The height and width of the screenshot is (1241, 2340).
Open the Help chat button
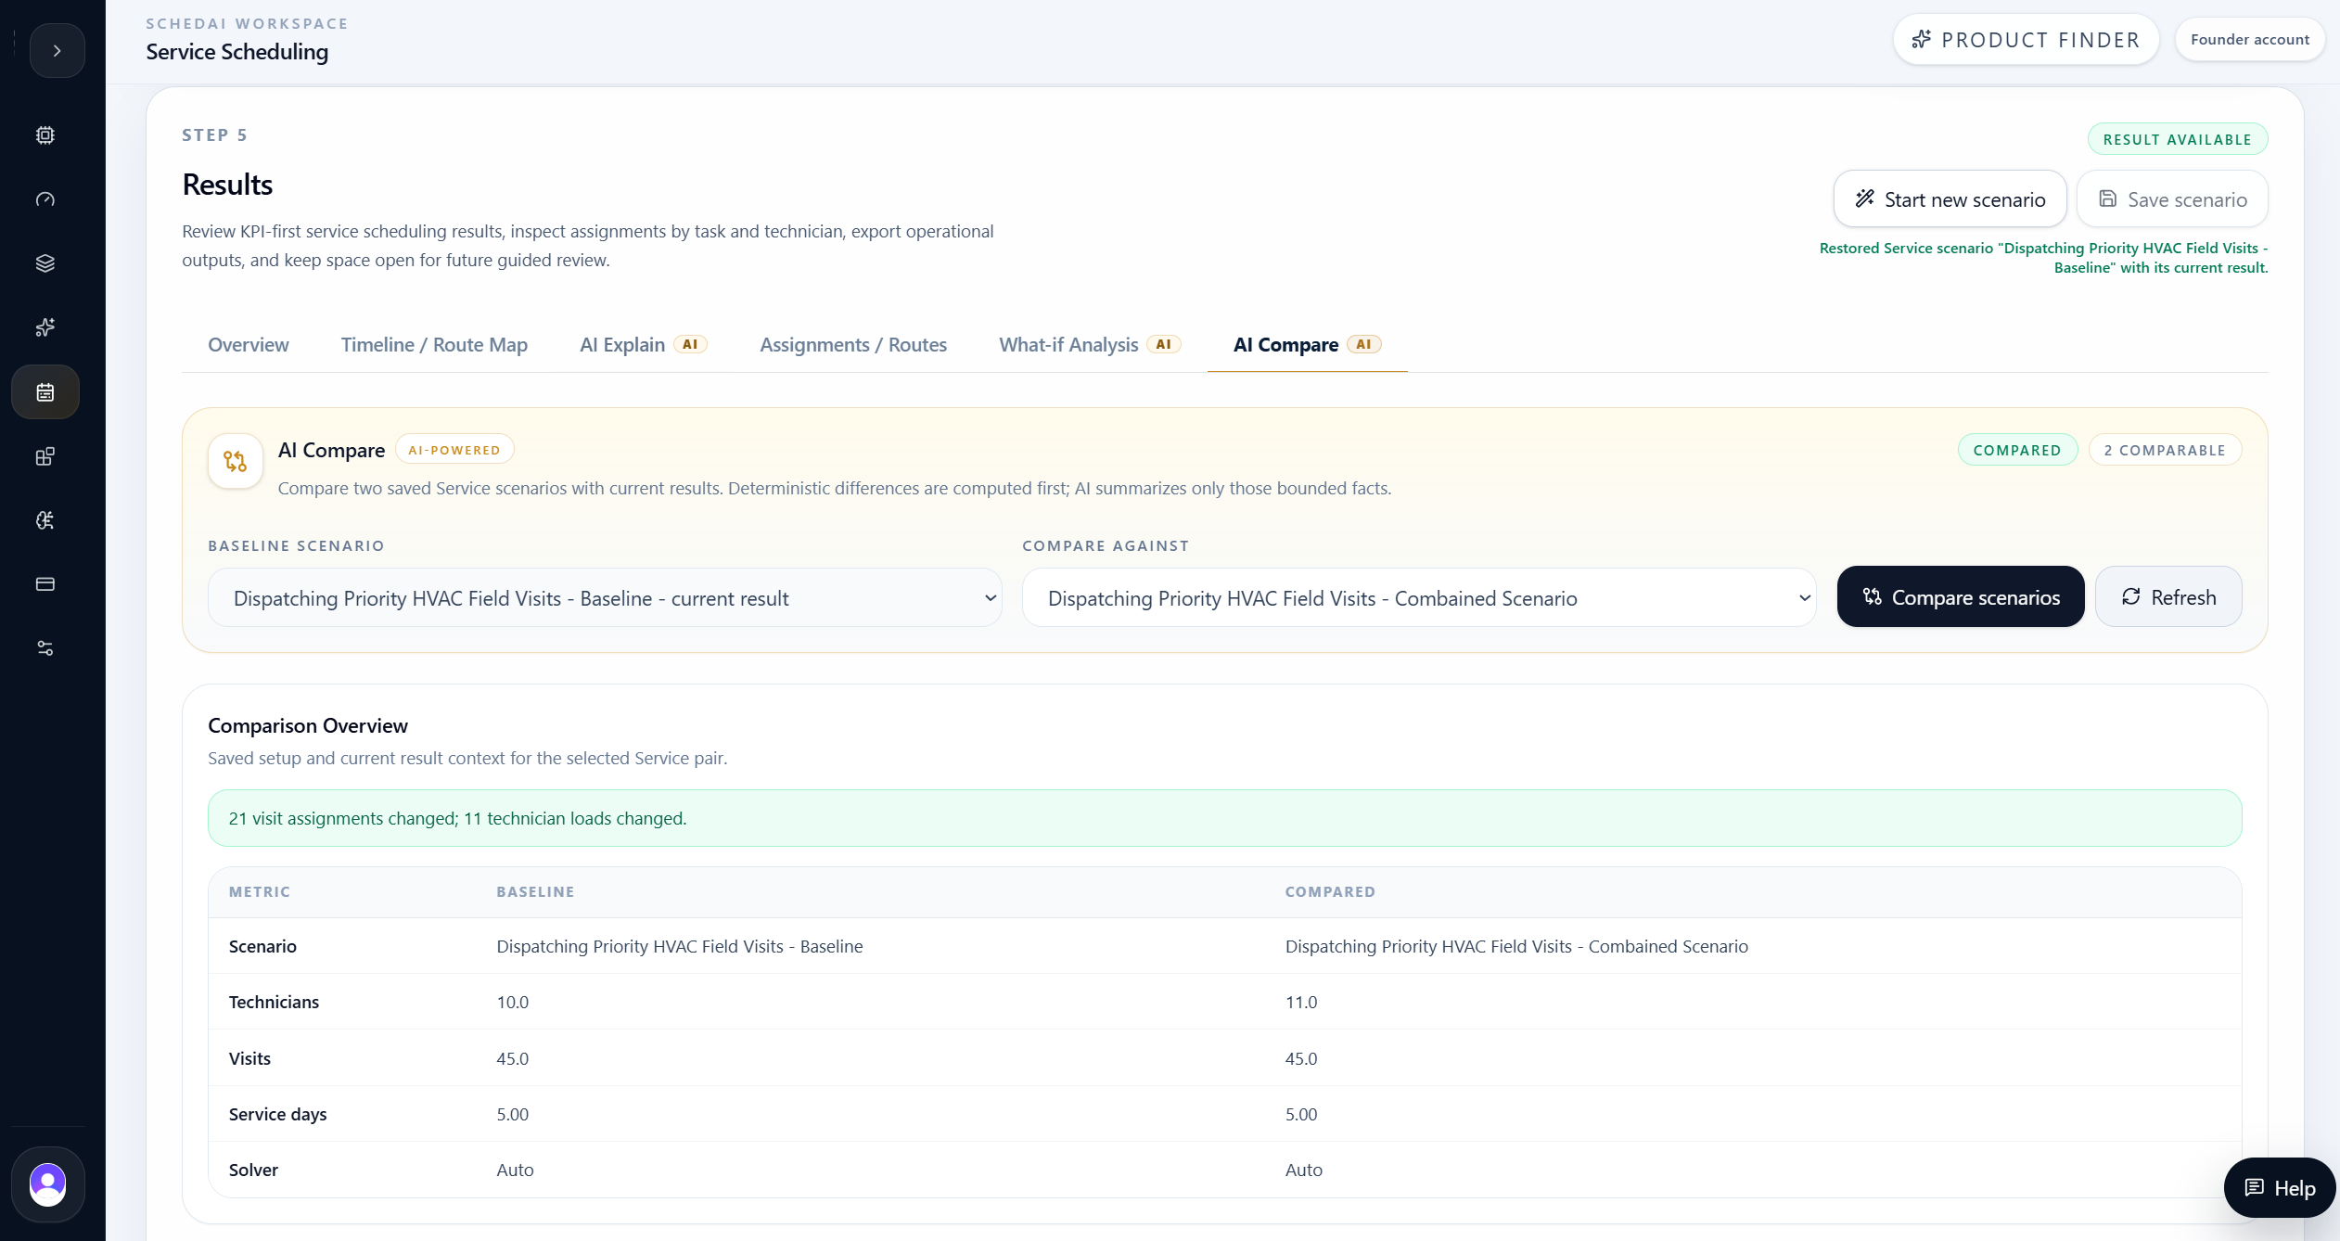tap(2279, 1188)
